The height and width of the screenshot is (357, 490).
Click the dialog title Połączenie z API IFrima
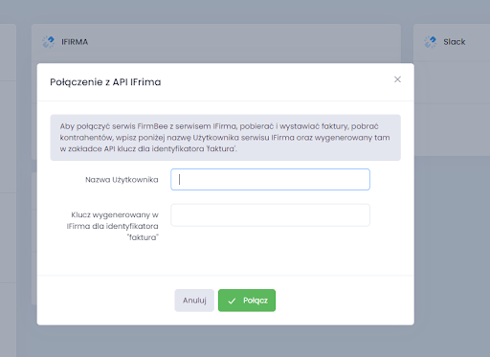click(x=105, y=82)
